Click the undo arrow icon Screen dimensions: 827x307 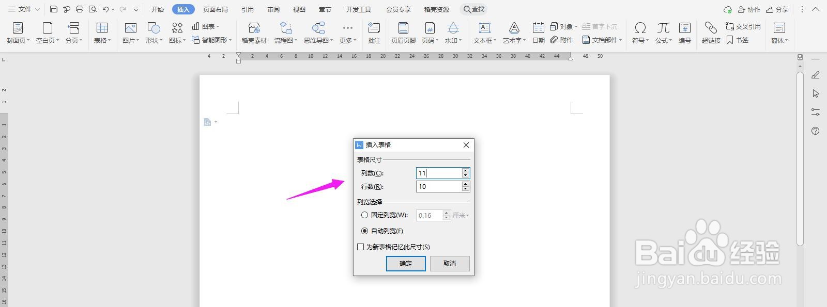click(x=105, y=9)
